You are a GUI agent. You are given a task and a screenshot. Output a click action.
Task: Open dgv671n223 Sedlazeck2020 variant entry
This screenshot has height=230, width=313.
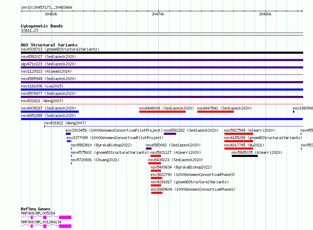coord(49,64)
